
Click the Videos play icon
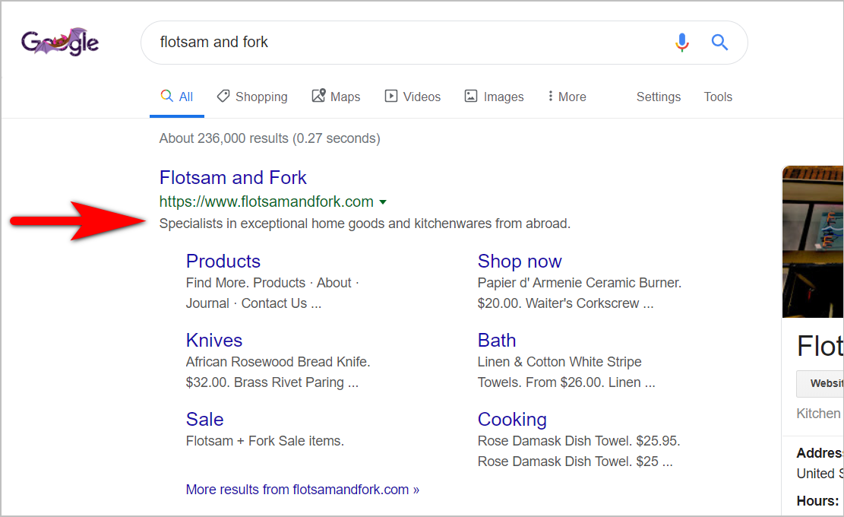pos(391,96)
